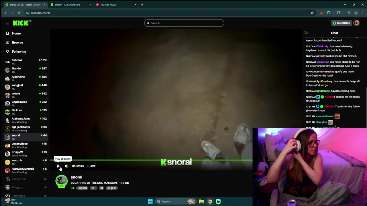The height and width of the screenshot is (206, 367).
Task: Open a new browser tab
Action: pyautogui.click(x=142, y=5)
